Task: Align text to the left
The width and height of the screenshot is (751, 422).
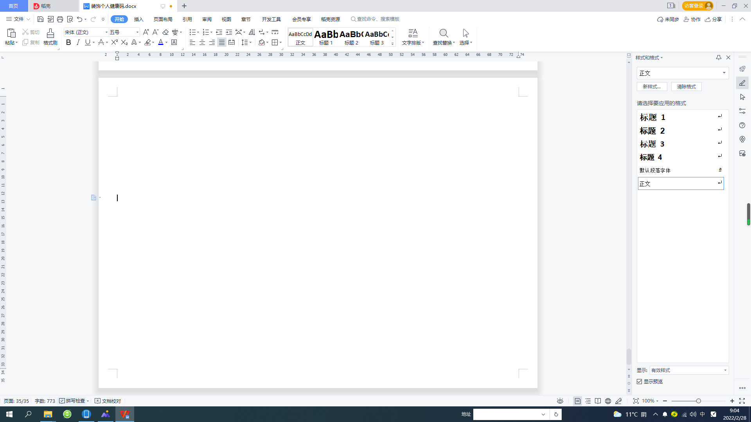Action: [192, 42]
